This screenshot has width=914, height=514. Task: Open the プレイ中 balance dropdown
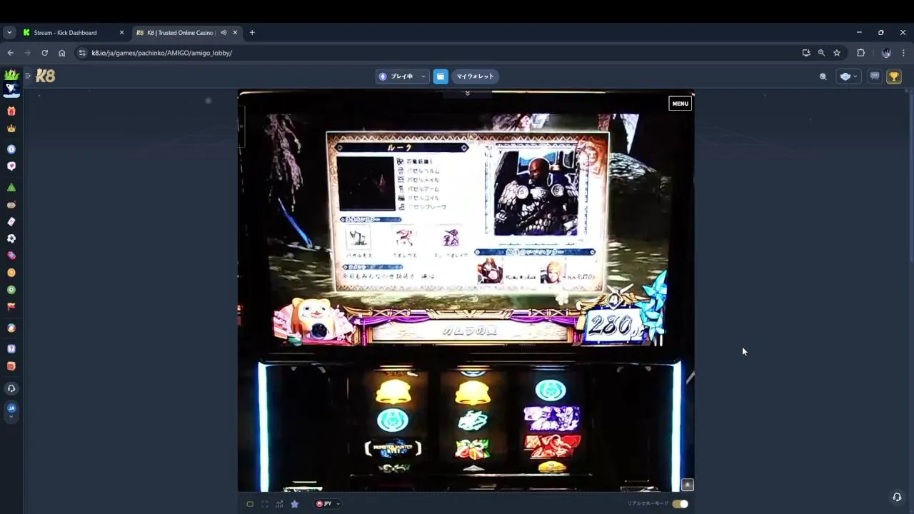coord(402,76)
